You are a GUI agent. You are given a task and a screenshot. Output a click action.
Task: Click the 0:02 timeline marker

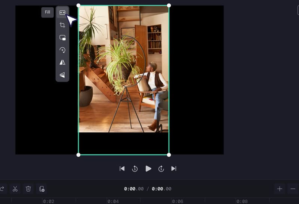coord(49,201)
